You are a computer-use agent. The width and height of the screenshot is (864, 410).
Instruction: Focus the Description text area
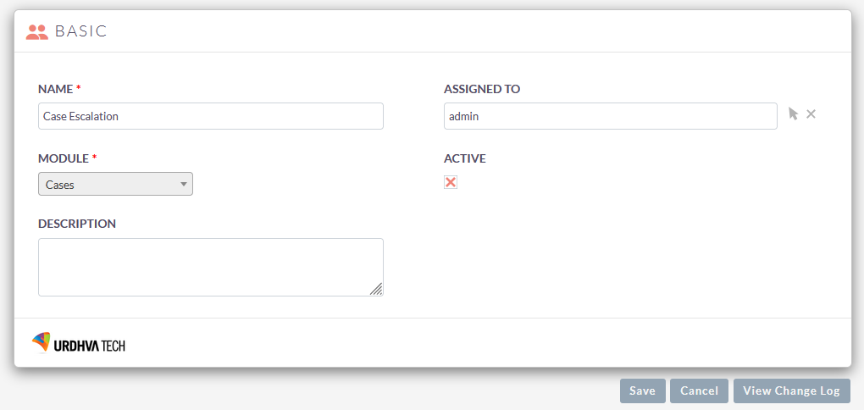click(x=210, y=267)
